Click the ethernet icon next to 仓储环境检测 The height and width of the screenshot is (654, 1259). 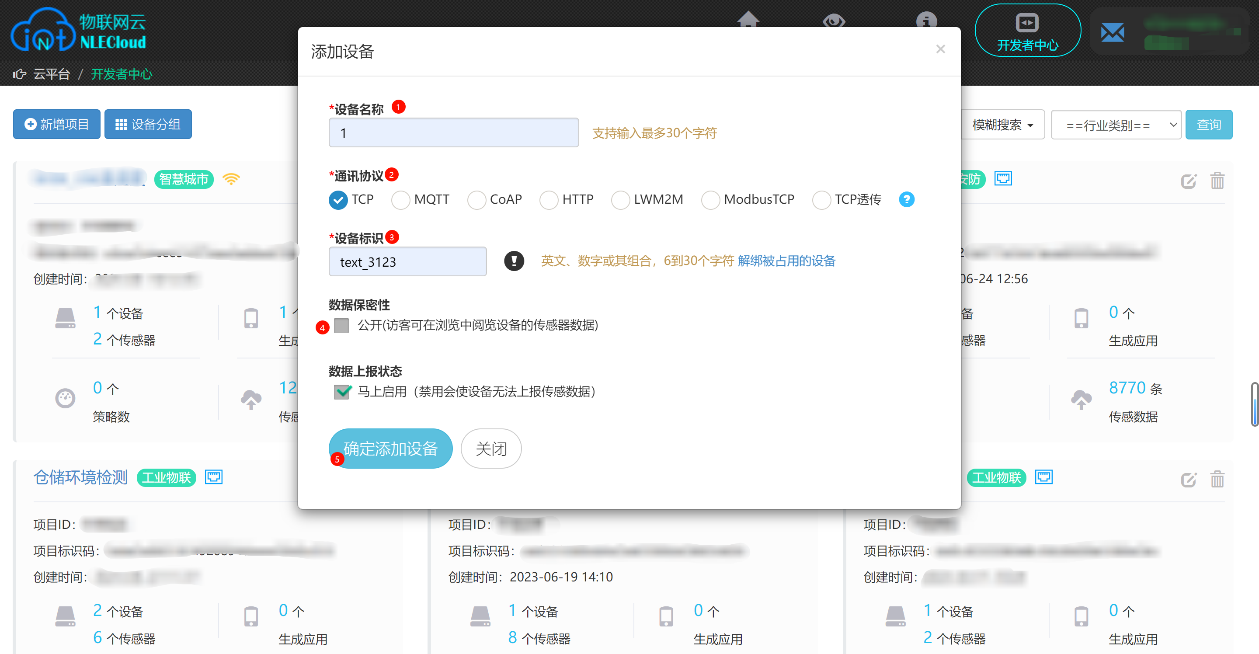[214, 477]
